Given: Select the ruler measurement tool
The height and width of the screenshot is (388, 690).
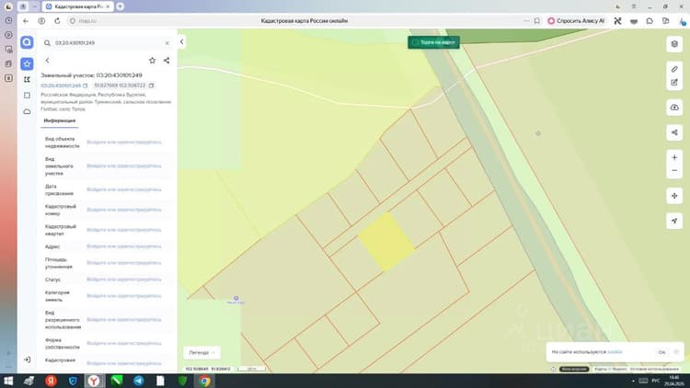Looking at the screenshot, I should coord(674,69).
